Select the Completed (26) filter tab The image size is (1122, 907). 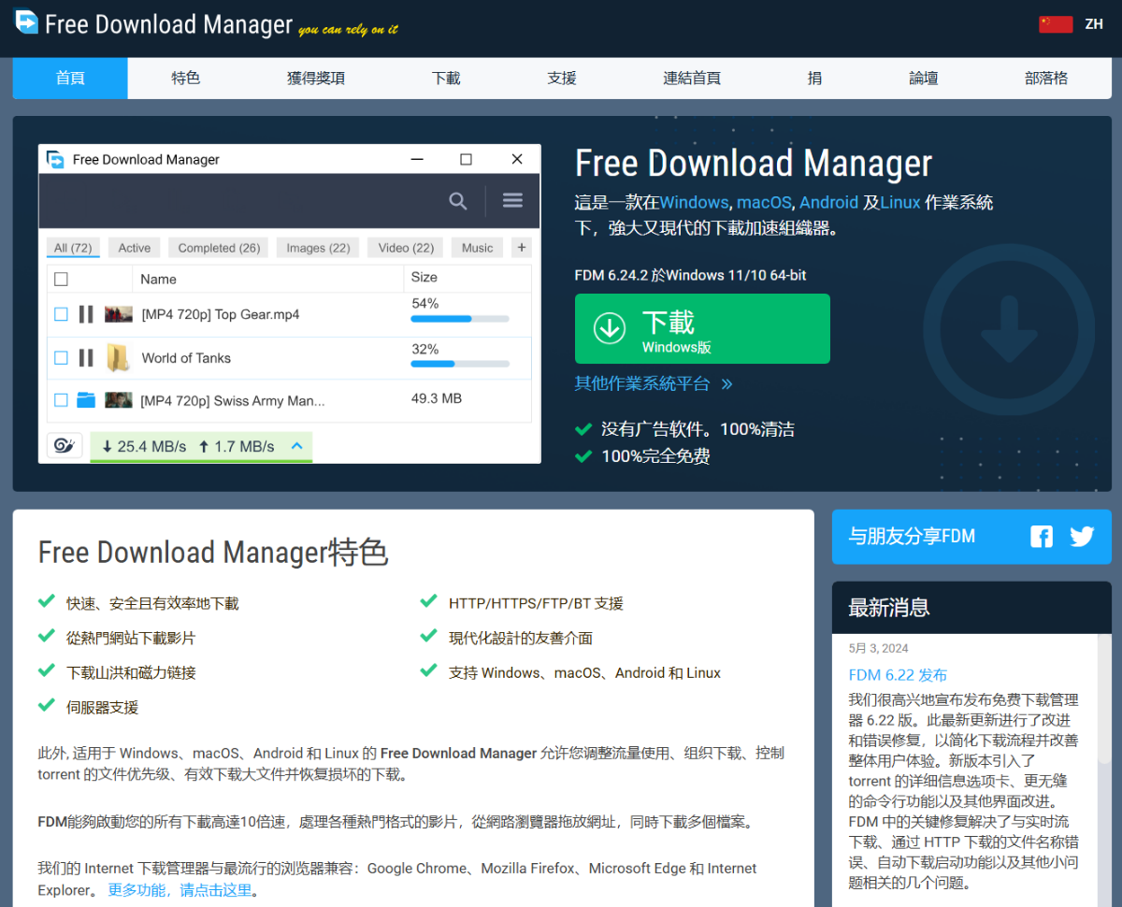(x=219, y=248)
